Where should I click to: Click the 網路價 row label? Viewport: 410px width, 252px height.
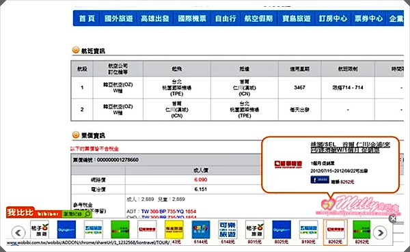tap(98, 180)
